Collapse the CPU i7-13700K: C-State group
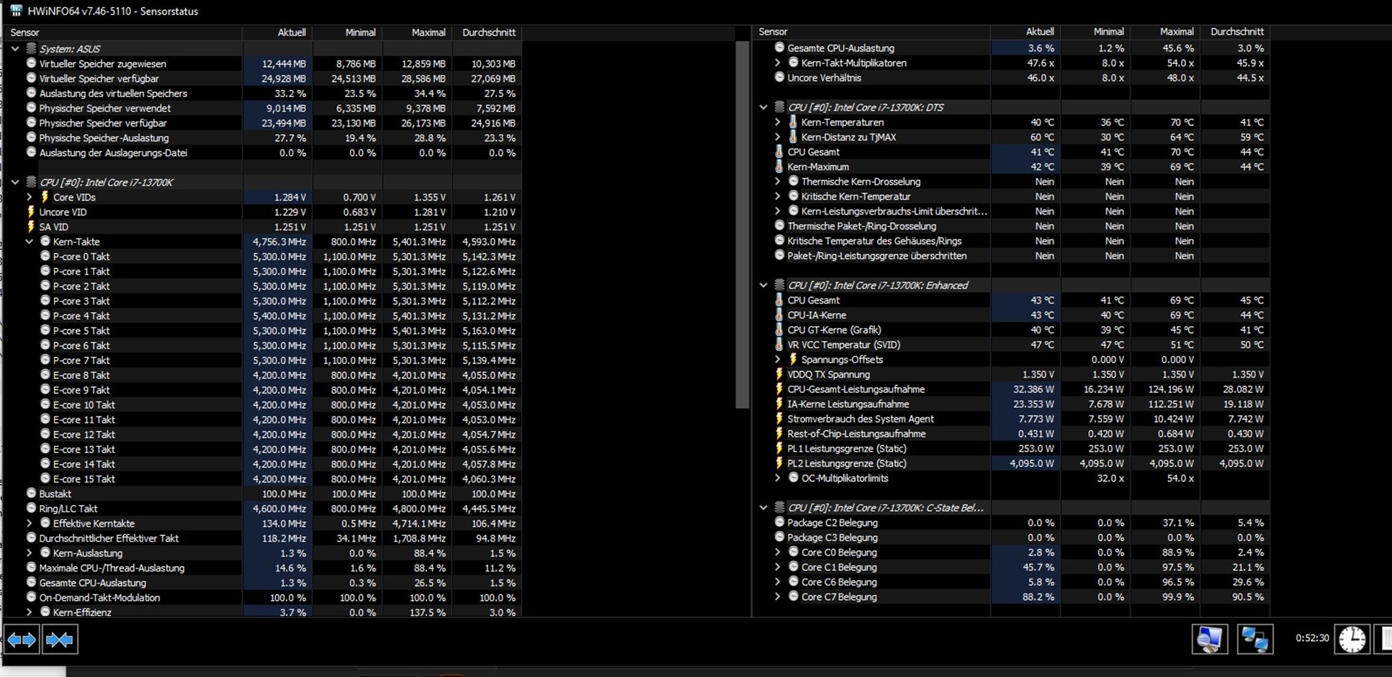 click(x=763, y=508)
